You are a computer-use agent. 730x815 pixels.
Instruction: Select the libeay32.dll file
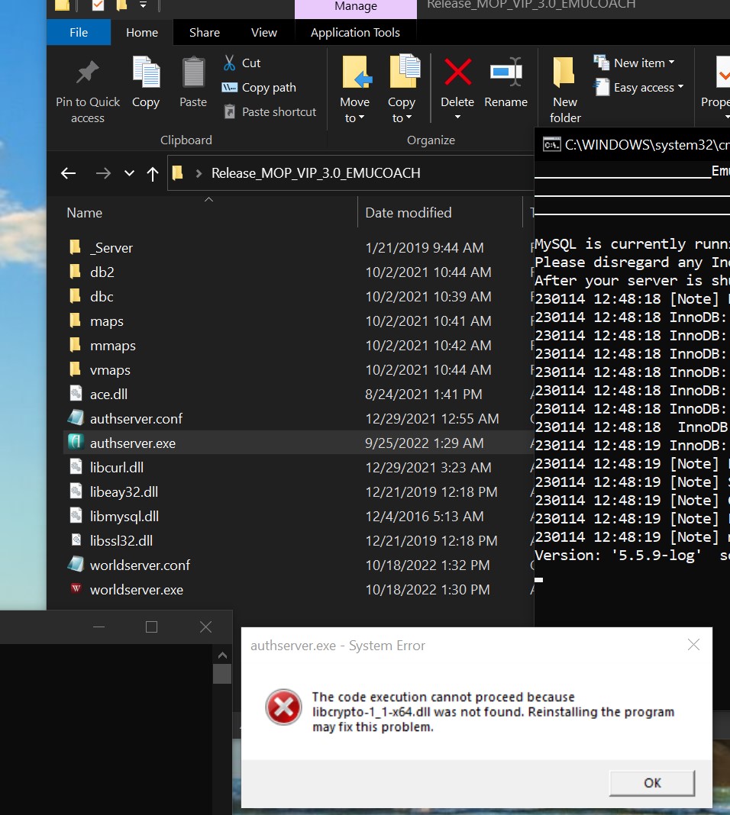pyautogui.click(x=124, y=491)
